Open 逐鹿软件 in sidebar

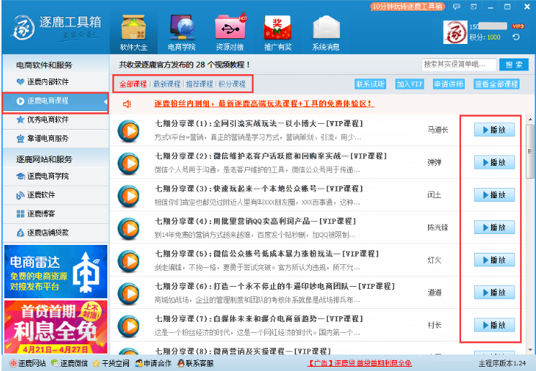(x=55, y=195)
